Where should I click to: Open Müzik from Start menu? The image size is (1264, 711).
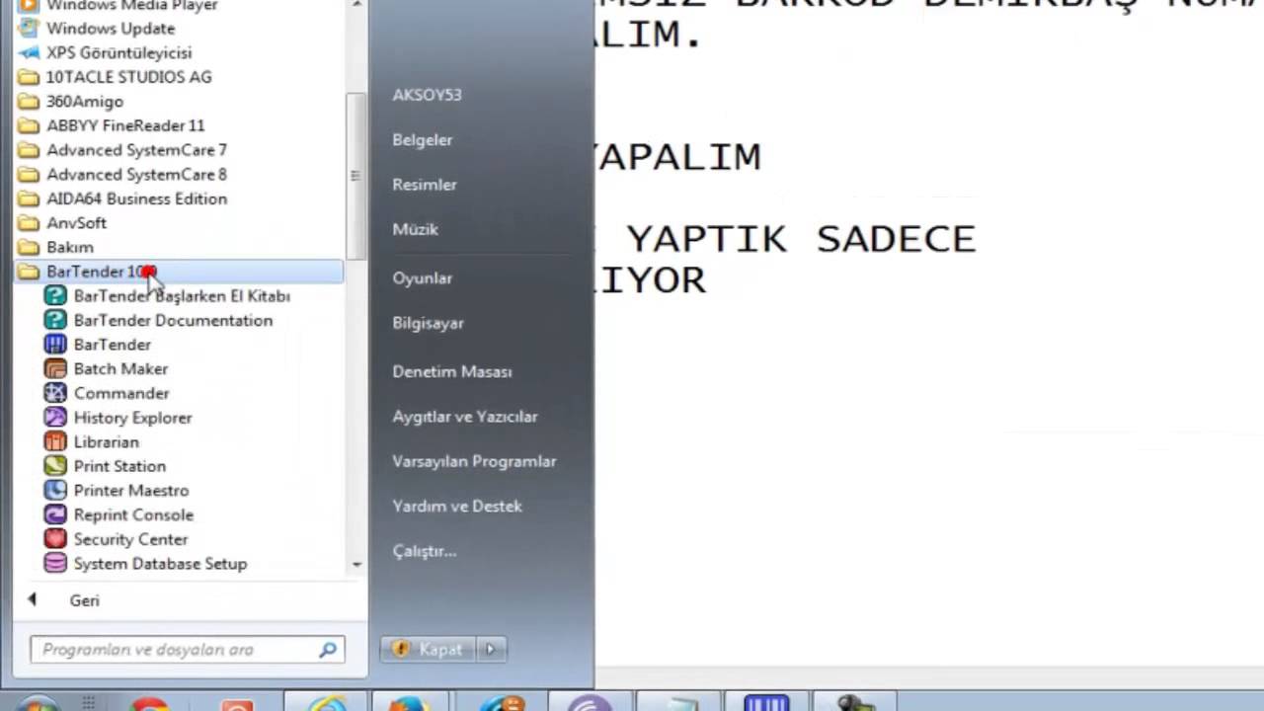(x=415, y=229)
